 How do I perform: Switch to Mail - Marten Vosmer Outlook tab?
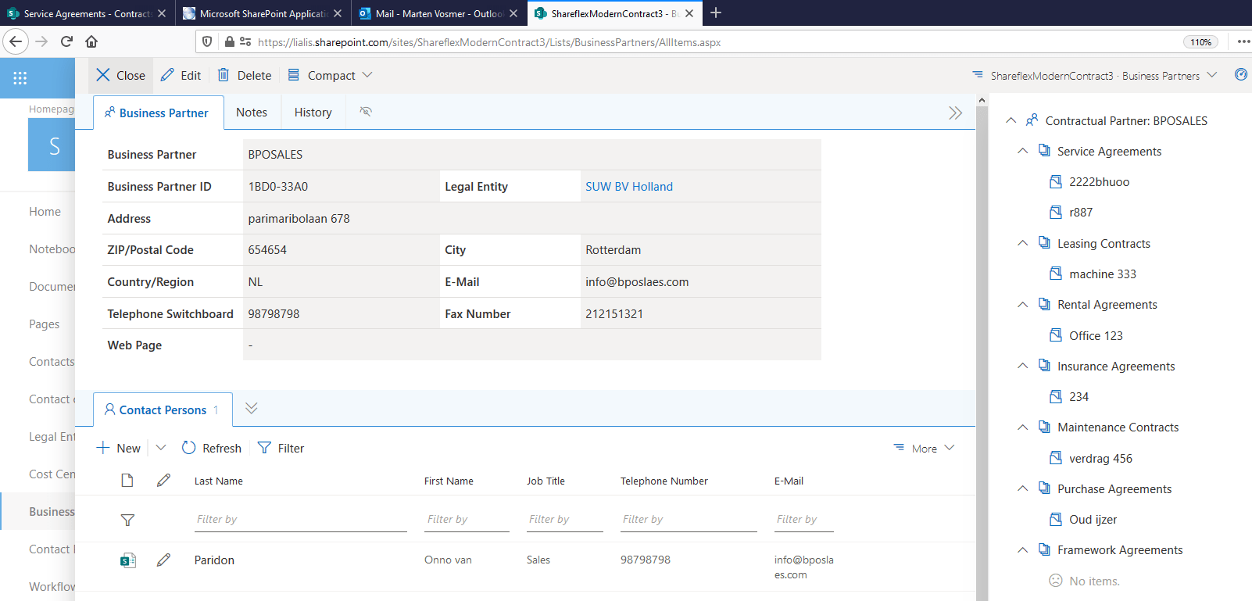pyautogui.click(x=438, y=13)
